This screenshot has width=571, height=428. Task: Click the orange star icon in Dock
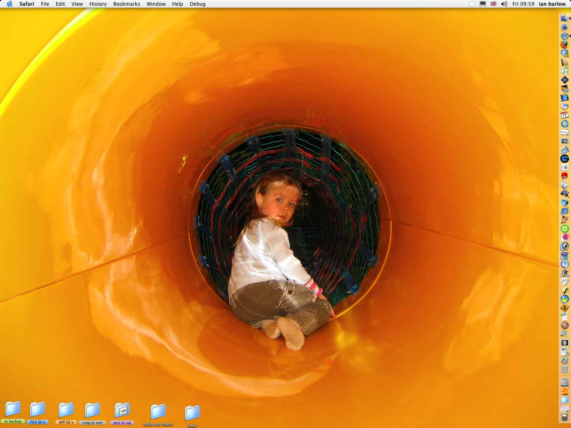565,391
